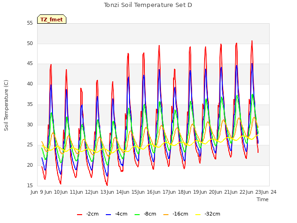Click the blue -4cm peak on Jun 16

pyautogui.click(x=159, y=70)
